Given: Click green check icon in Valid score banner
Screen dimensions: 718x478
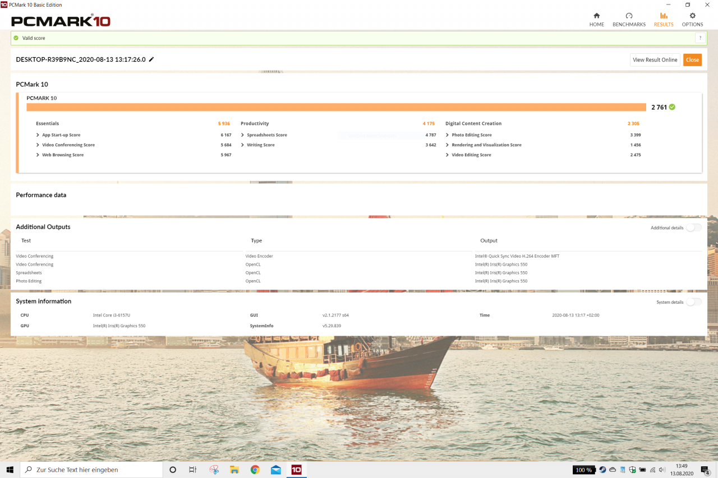Looking at the screenshot, I should point(16,38).
